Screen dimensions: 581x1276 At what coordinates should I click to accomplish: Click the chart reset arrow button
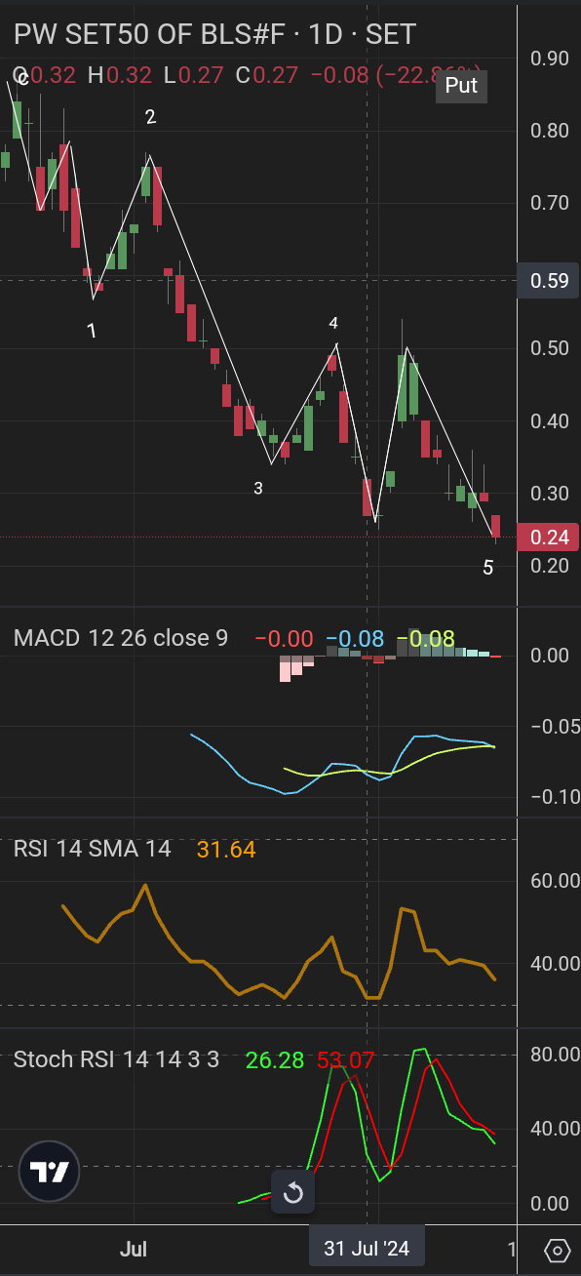coord(293,1193)
